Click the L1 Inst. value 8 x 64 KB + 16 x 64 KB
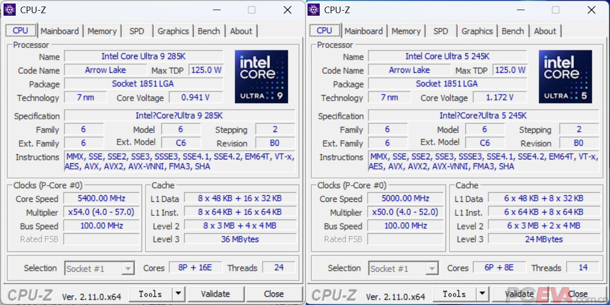The image size is (610, 305). 240,212
